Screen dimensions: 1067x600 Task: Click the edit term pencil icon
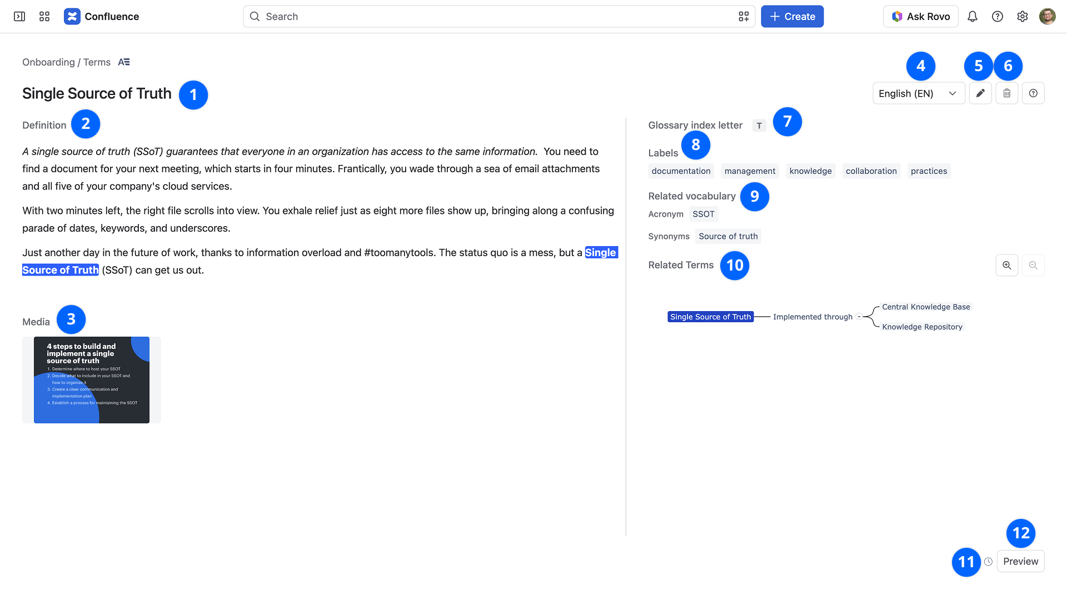pos(980,93)
